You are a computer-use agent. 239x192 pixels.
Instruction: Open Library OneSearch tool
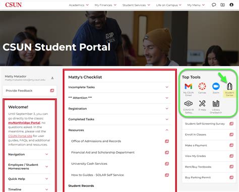[x=216, y=107]
